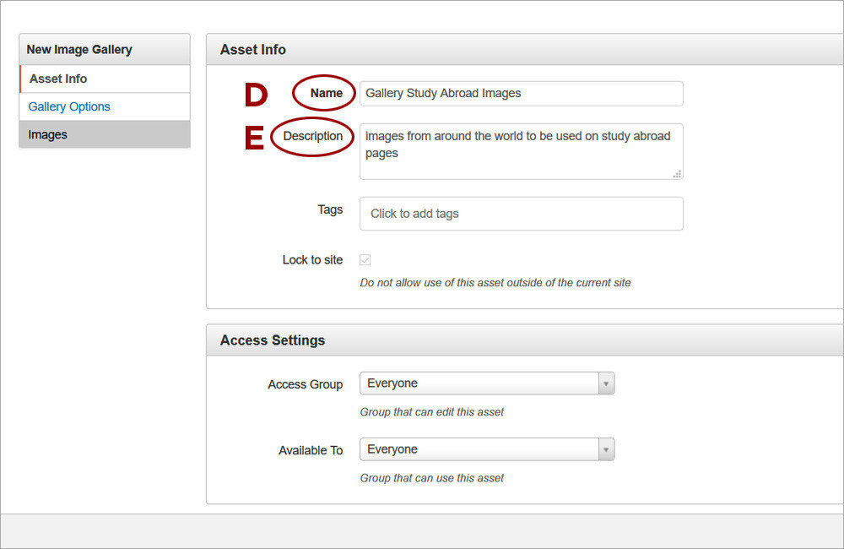Toggle the Lock to site checkbox

(365, 259)
